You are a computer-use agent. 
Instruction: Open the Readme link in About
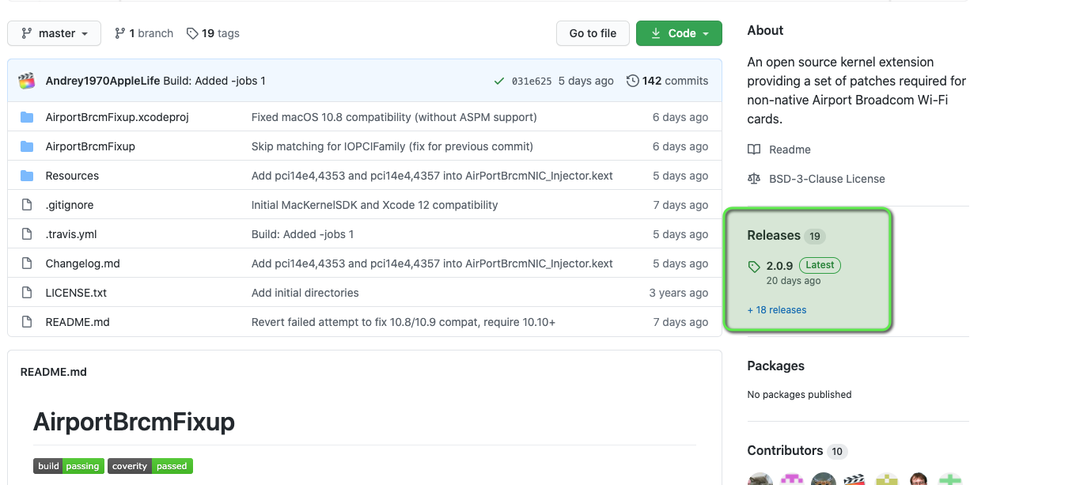pos(790,150)
